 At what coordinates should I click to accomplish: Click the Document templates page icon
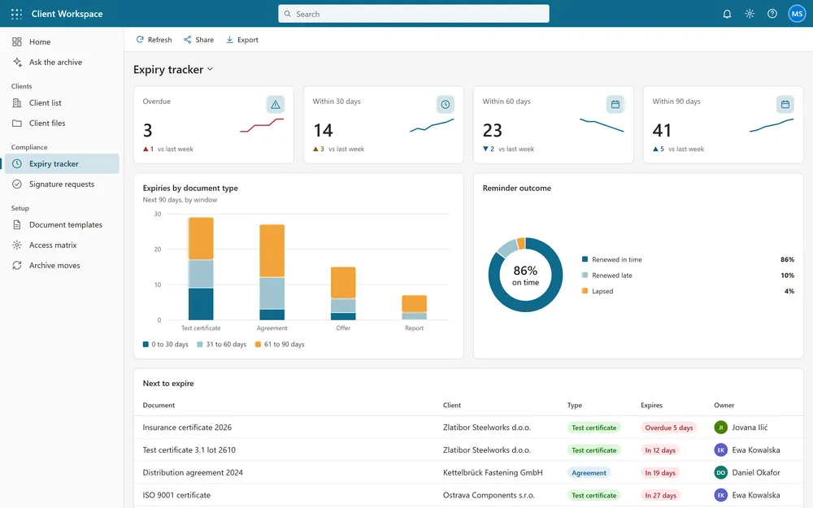[17, 225]
